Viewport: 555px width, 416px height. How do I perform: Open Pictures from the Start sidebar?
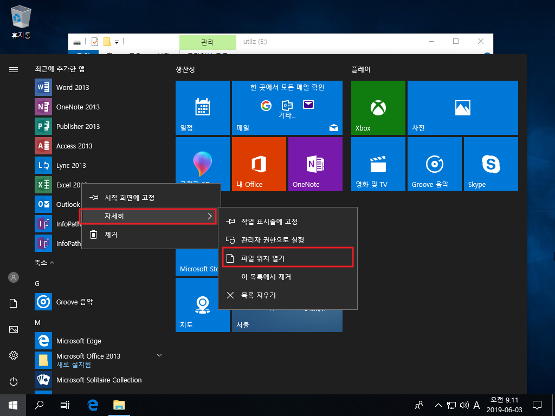14,329
